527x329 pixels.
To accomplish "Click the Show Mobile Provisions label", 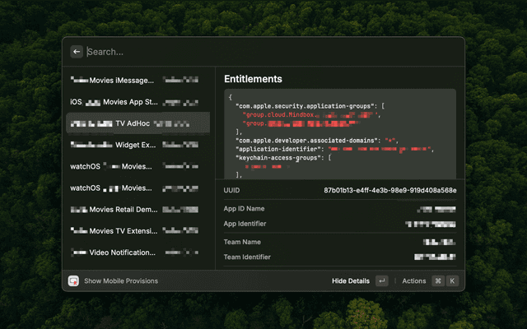I will (x=121, y=280).
